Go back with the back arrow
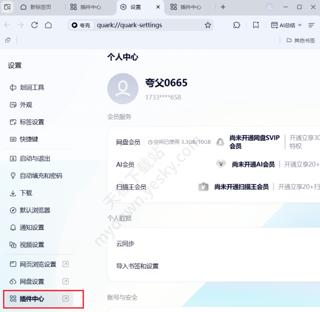 point(7,25)
